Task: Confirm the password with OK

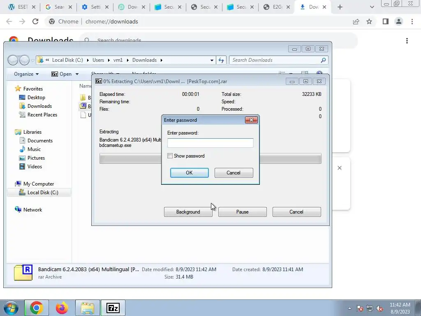Action: point(189,173)
